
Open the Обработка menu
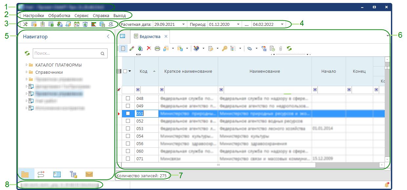(x=59, y=15)
